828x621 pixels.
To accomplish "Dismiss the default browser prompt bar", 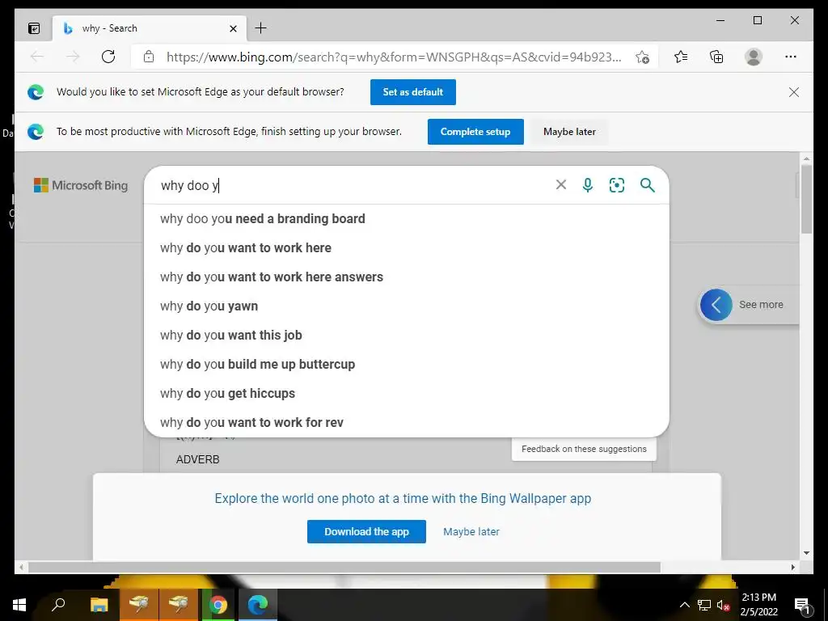I will point(794,92).
